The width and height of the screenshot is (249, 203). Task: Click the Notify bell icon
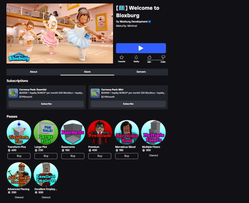[x=136, y=57]
